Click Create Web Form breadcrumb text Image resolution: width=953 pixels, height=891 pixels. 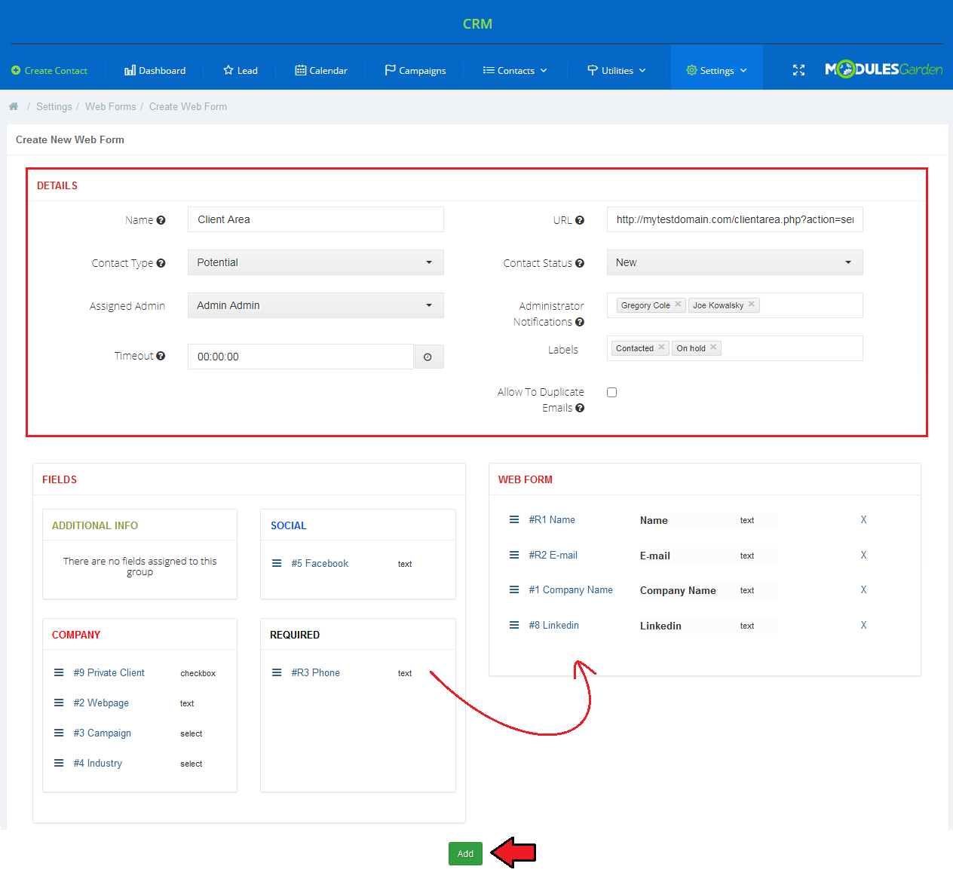[188, 106]
